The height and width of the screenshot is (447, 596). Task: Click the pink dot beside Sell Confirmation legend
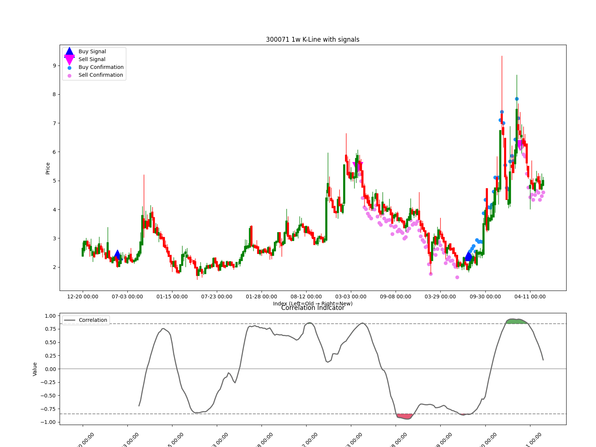(x=69, y=76)
